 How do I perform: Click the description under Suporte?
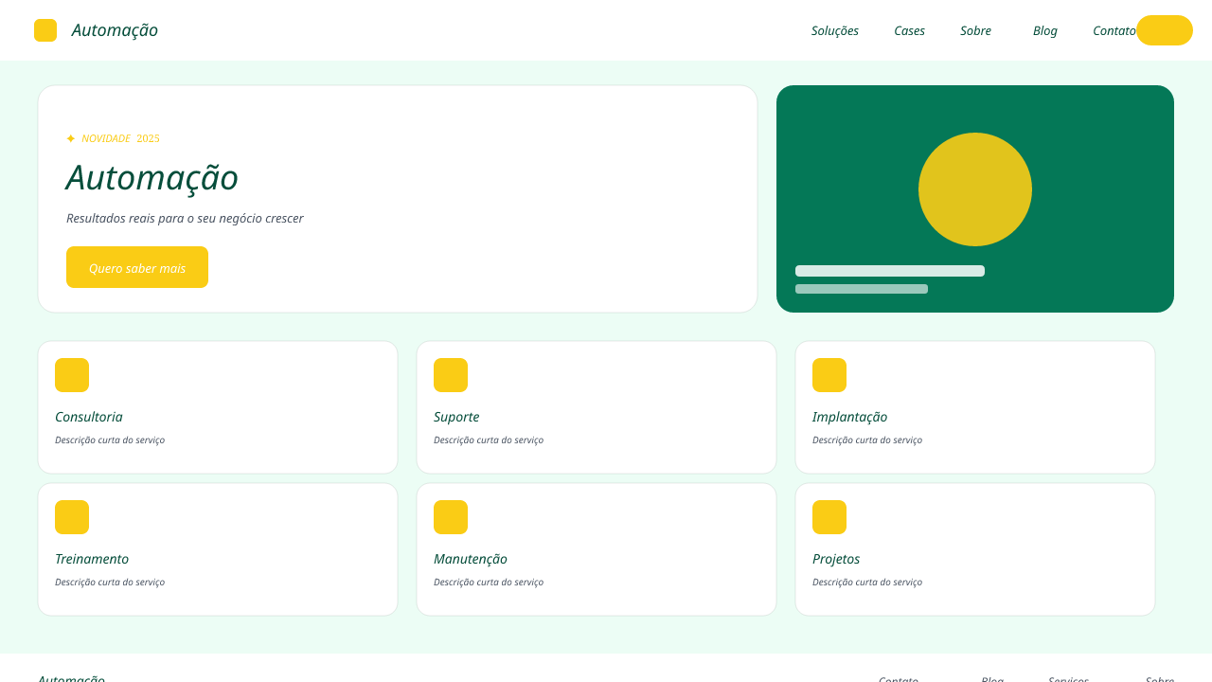[x=489, y=440]
